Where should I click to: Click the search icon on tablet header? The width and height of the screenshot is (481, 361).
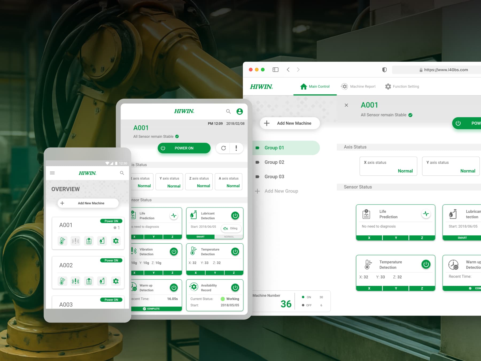coord(228,111)
